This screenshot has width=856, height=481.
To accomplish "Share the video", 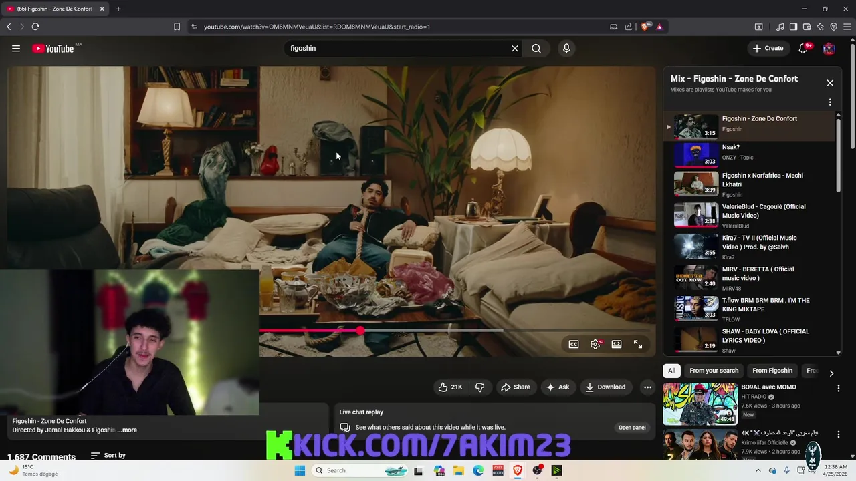I will point(516,387).
